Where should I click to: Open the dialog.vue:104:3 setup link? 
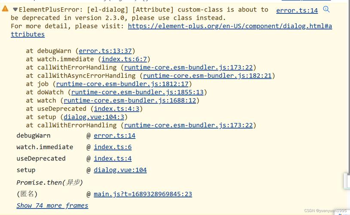(x=94, y=117)
